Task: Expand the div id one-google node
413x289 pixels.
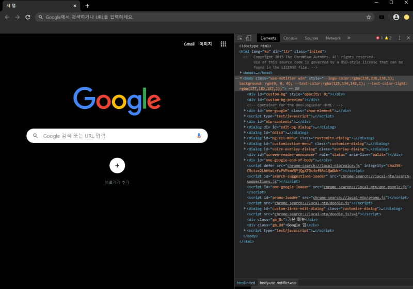Action: (x=245, y=110)
